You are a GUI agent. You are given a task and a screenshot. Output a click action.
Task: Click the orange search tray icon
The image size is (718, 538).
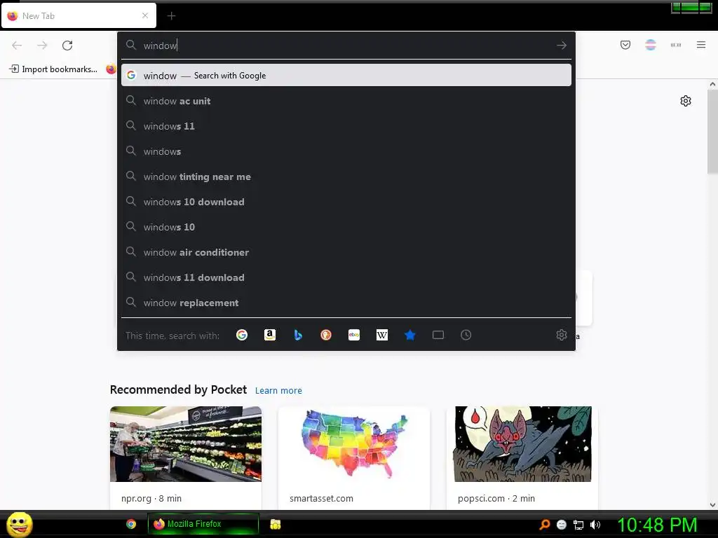(545, 524)
